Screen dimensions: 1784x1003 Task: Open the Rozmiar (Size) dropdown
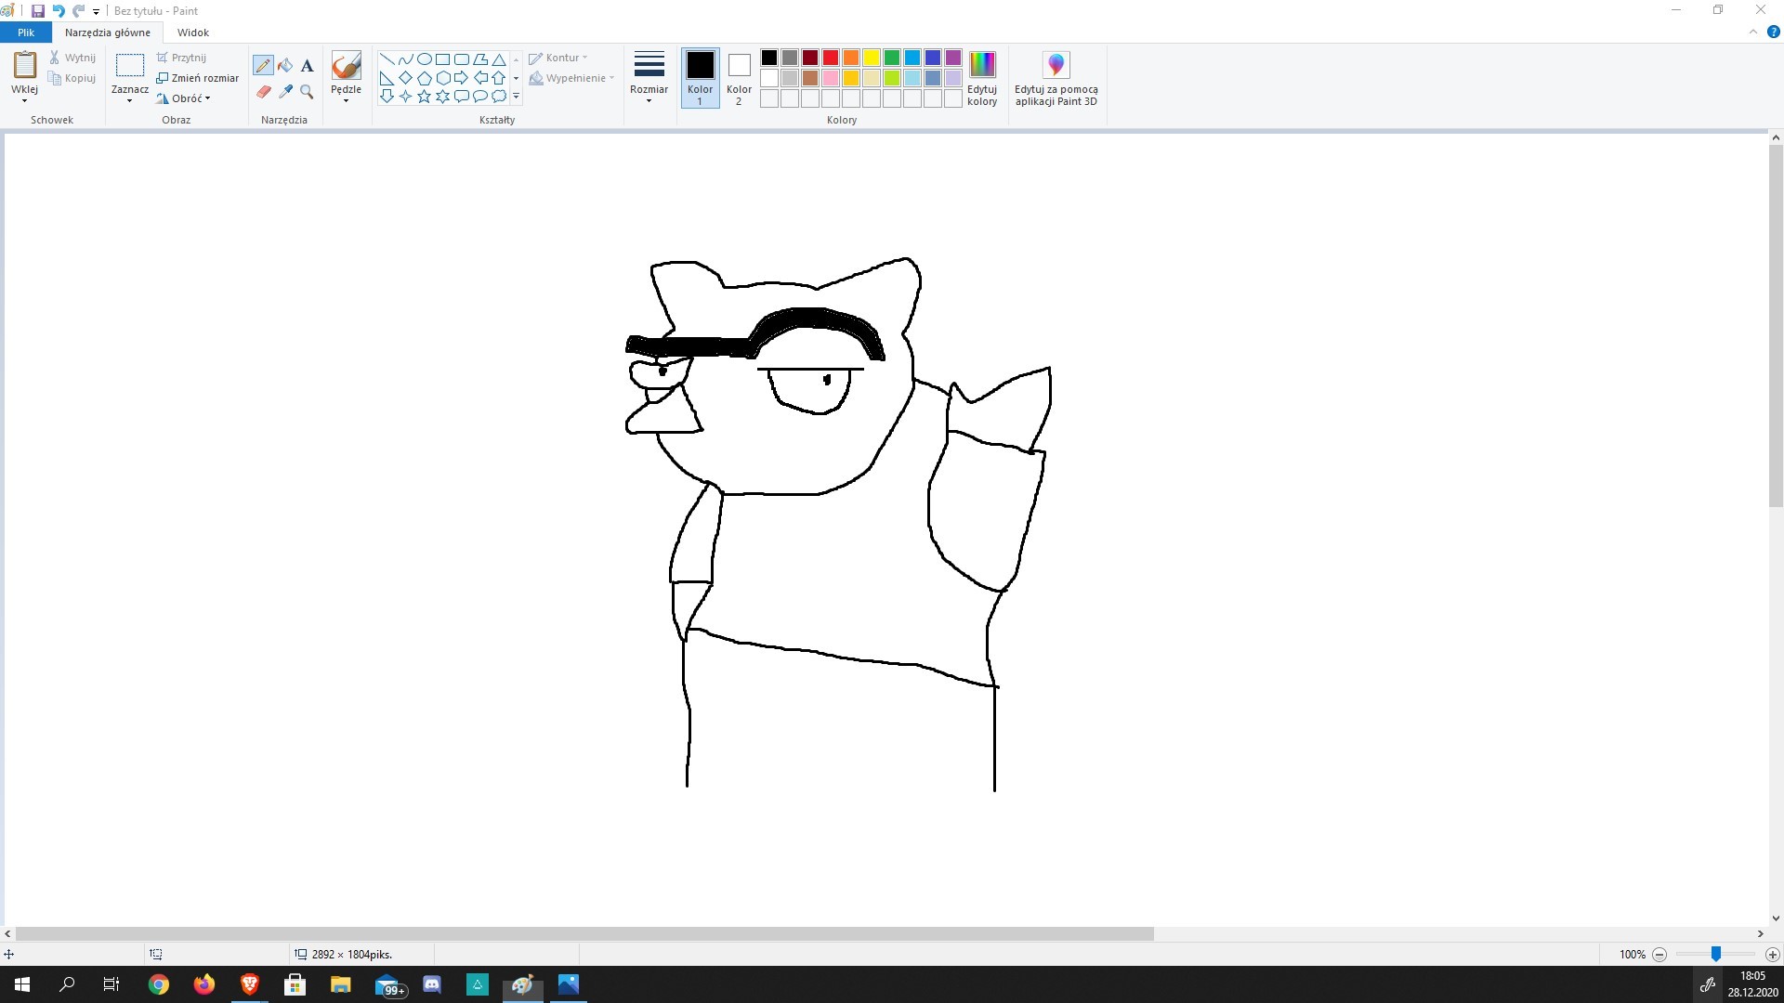649,78
